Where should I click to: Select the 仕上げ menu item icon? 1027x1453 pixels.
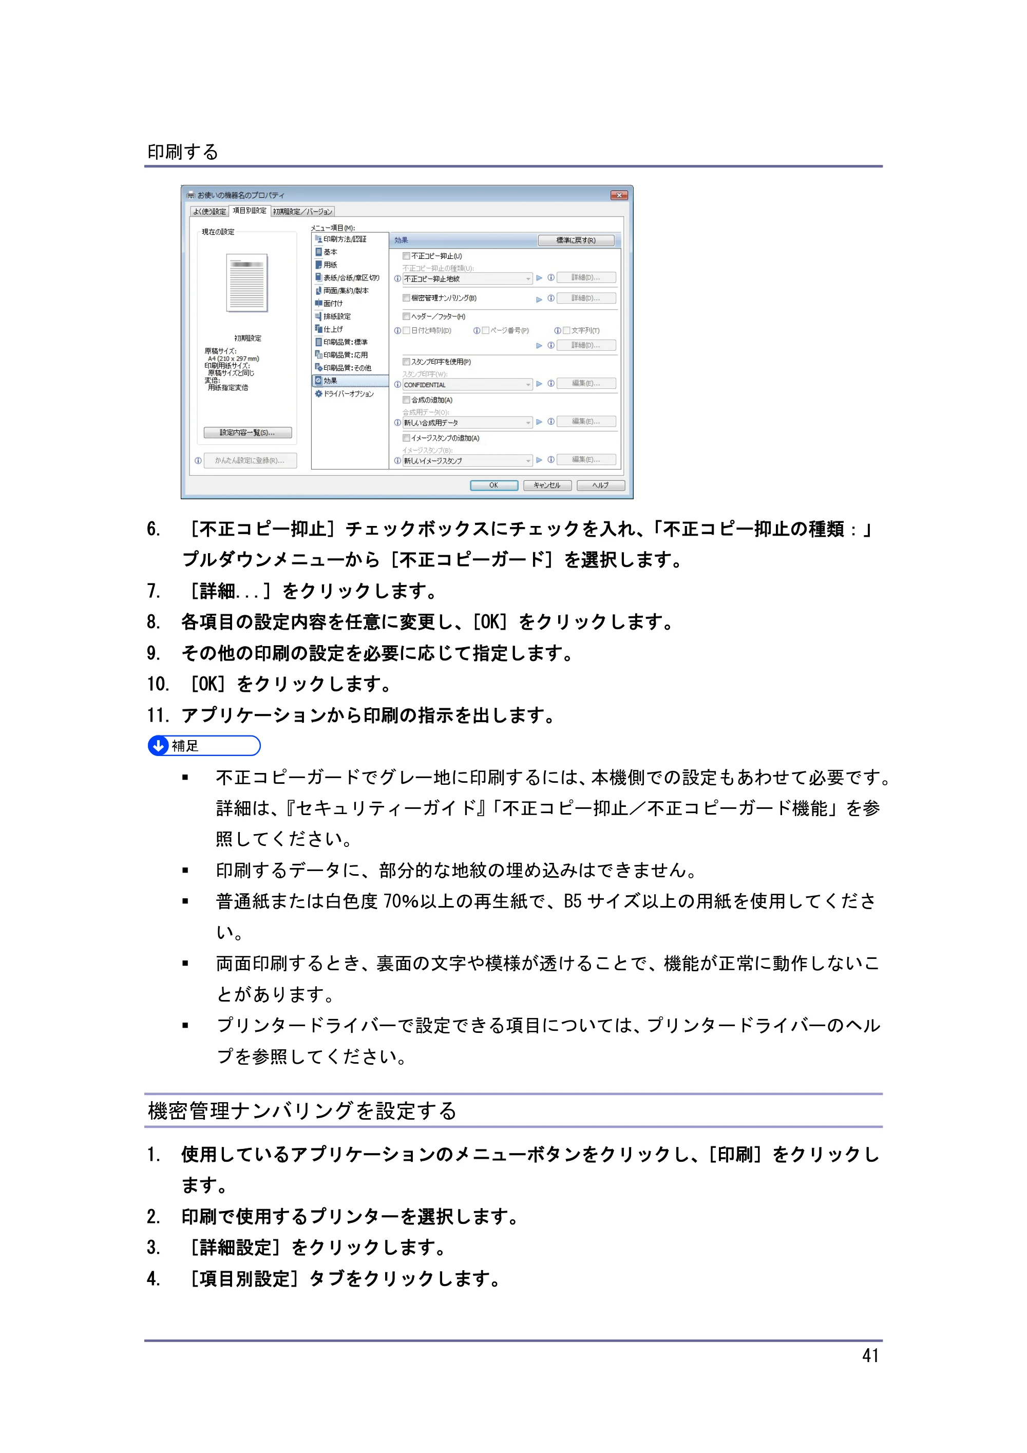pyautogui.click(x=318, y=329)
